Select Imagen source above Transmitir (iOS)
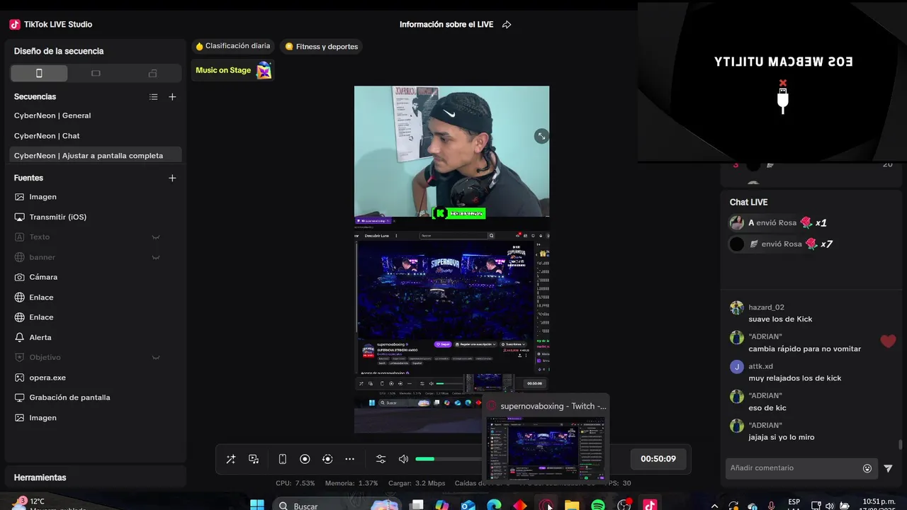This screenshot has width=907, height=510. click(96, 197)
